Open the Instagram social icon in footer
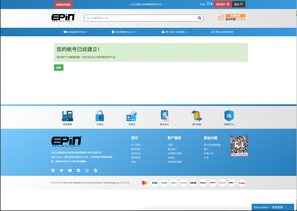Image resolution: width=297 pixels, height=211 pixels. click(87, 171)
